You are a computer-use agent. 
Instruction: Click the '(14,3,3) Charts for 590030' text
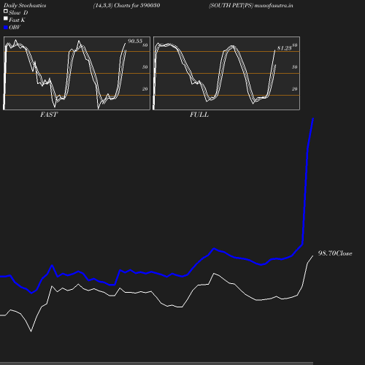click(x=126, y=5)
